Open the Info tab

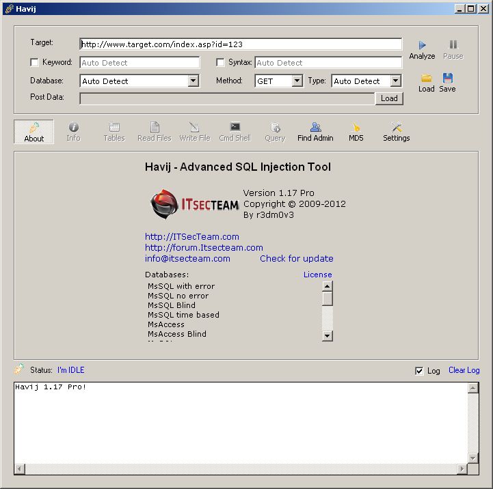pyautogui.click(x=74, y=132)
